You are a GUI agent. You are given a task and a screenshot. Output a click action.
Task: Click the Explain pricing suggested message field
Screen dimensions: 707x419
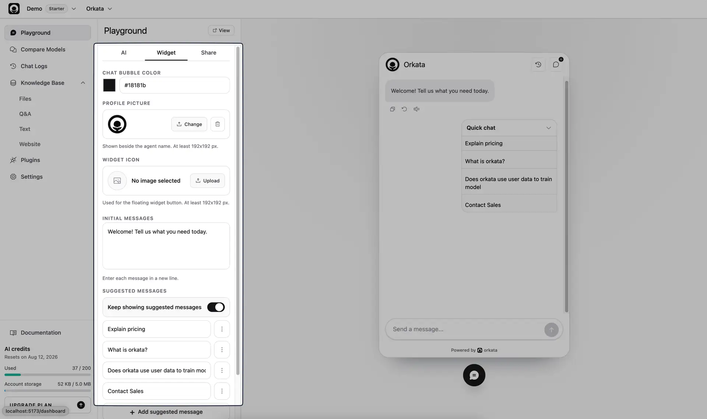click(156, 329)
